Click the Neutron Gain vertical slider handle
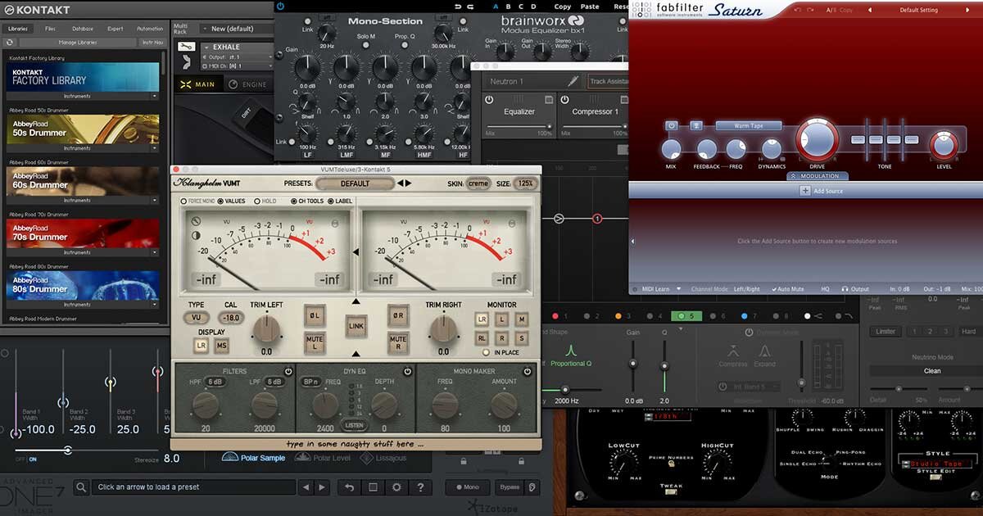This screenshot has width=983, height=516. click(632, 364)
